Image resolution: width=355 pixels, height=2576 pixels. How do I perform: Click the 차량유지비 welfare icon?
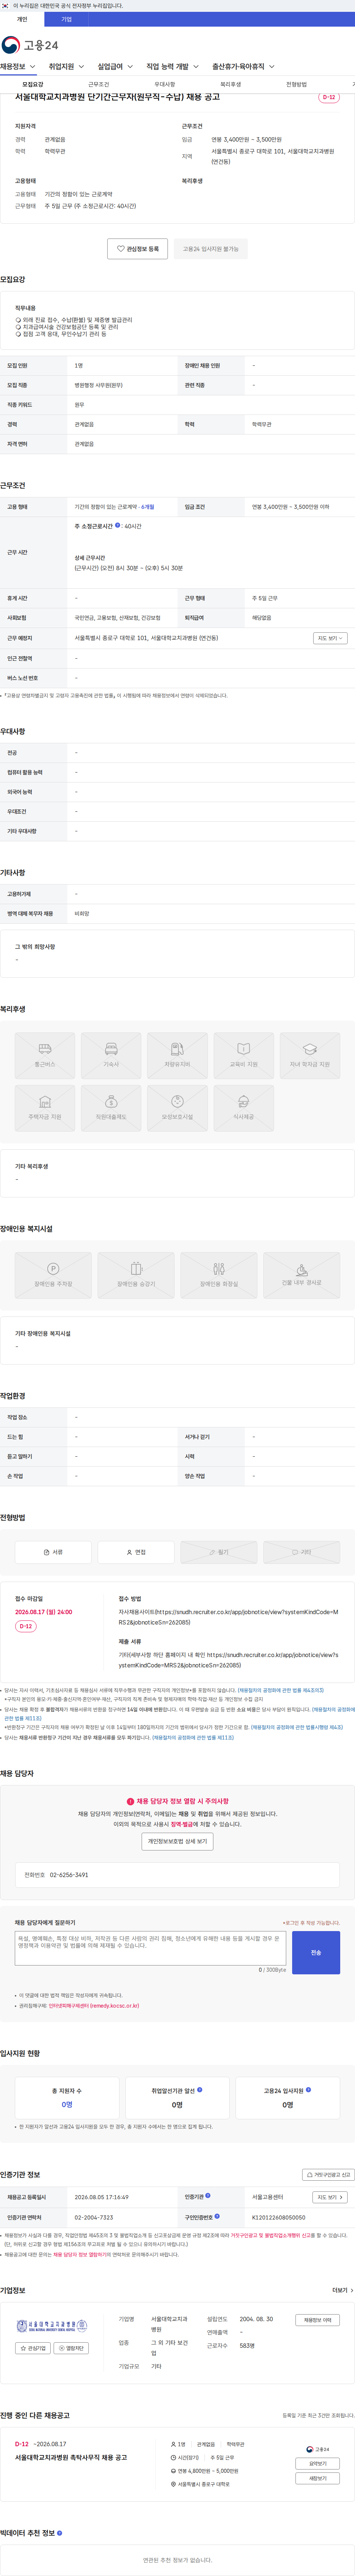click(x=177, y=1056)
